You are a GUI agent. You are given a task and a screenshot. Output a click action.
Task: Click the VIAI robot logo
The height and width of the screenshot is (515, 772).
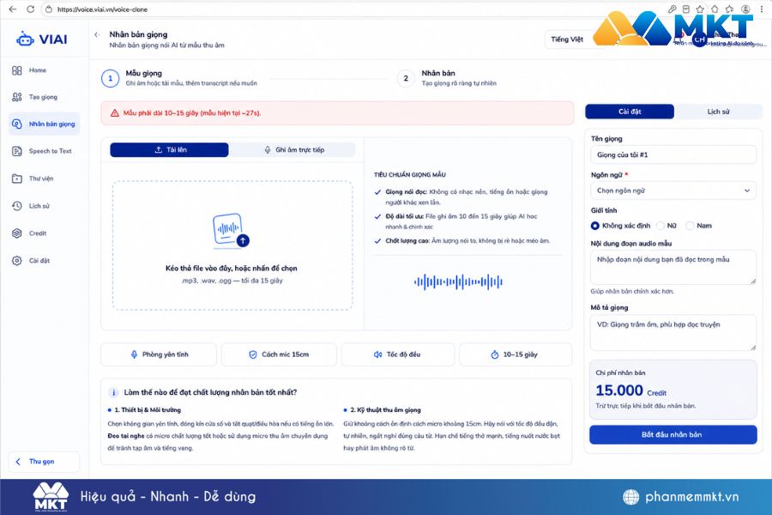[x=42, y=39]
